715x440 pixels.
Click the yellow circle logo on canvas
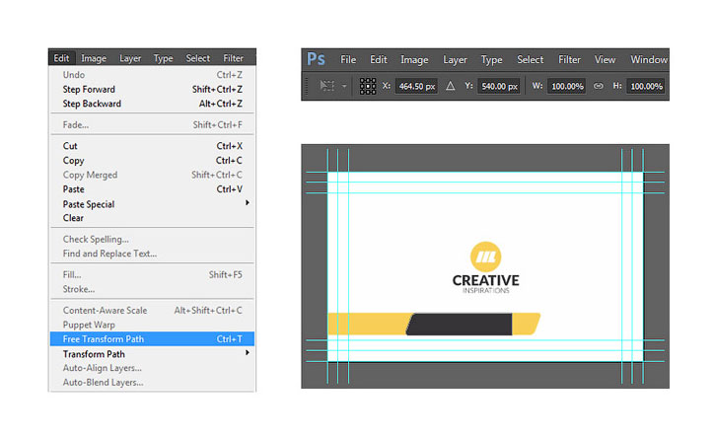pyautogui.click(x=485, y=257)
